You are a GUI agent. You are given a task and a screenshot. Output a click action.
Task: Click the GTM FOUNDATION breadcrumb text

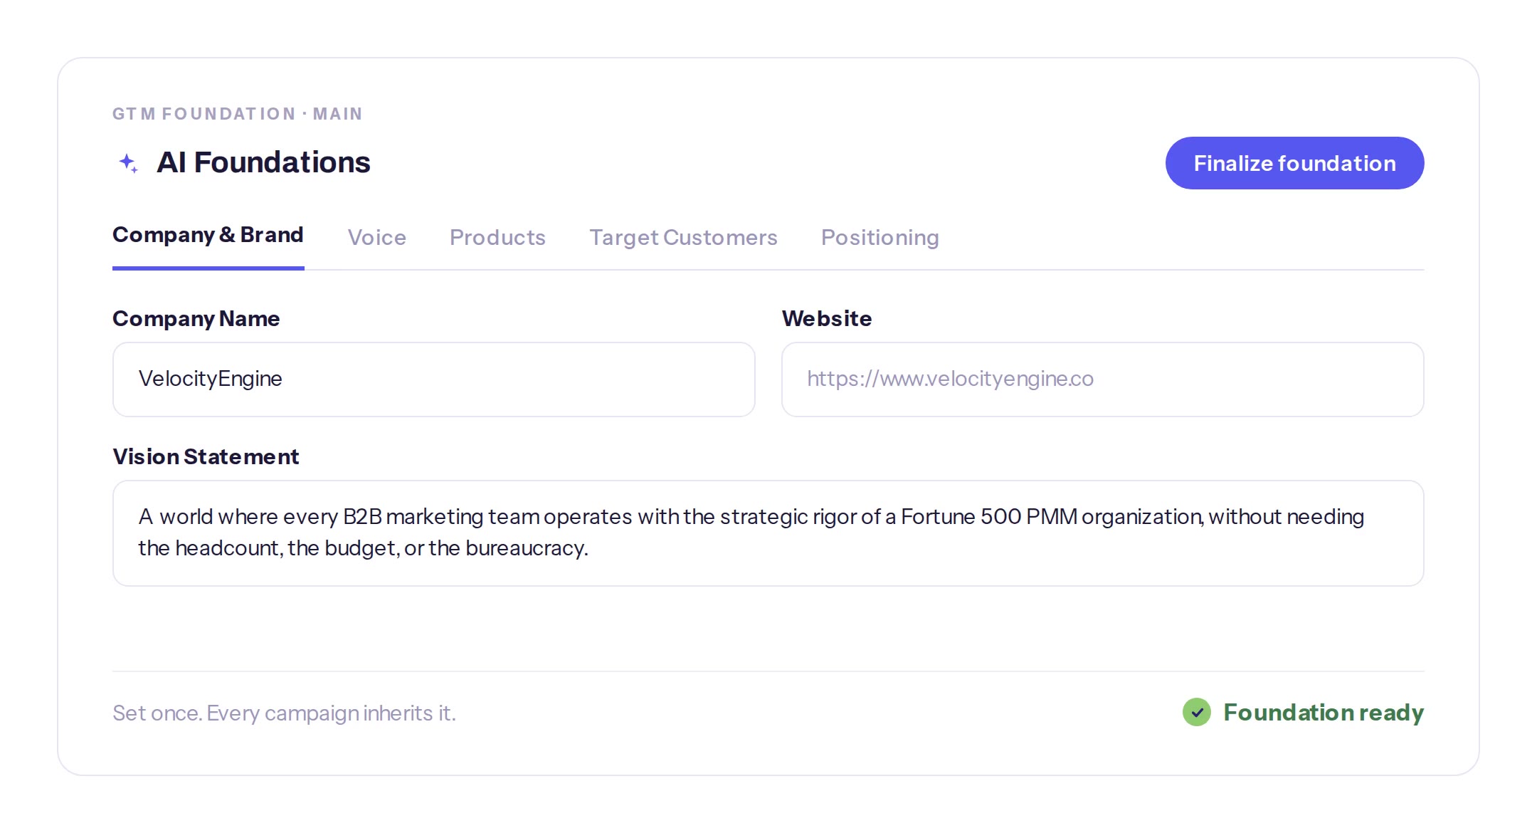coord(204,114)
